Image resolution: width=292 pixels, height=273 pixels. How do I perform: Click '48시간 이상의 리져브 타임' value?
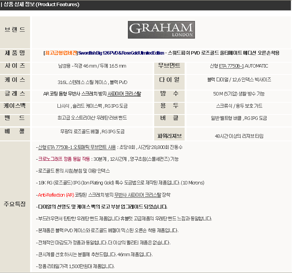(x=239, y=136)
